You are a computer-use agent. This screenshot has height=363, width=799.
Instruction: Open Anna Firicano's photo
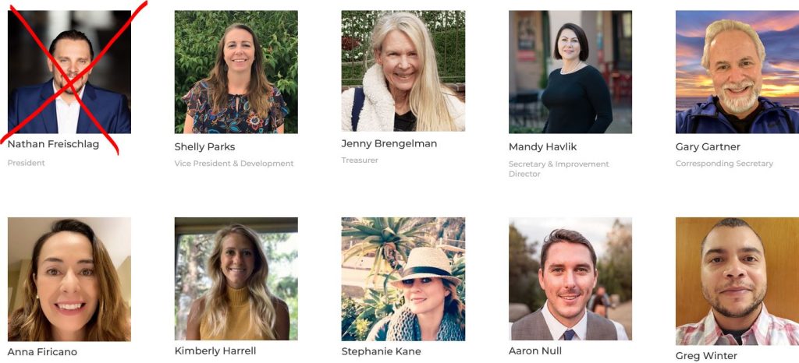[69, 279]
